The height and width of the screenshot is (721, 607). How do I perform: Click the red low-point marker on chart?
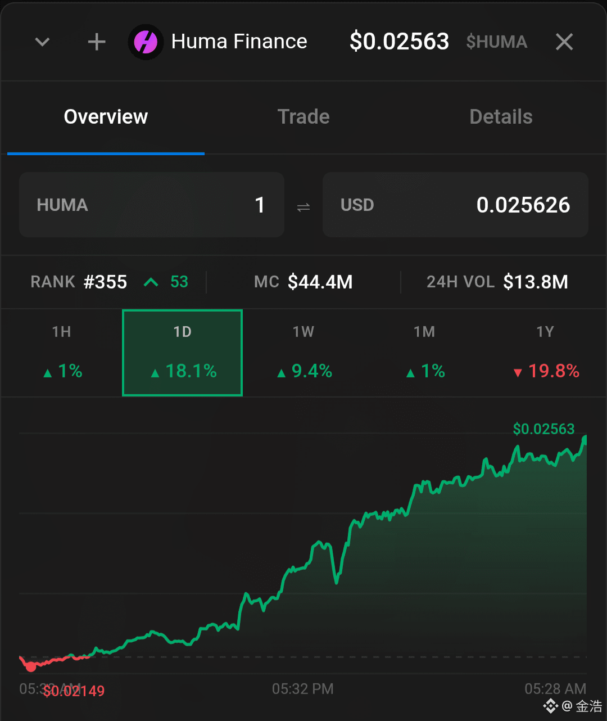tap(31, 667)
